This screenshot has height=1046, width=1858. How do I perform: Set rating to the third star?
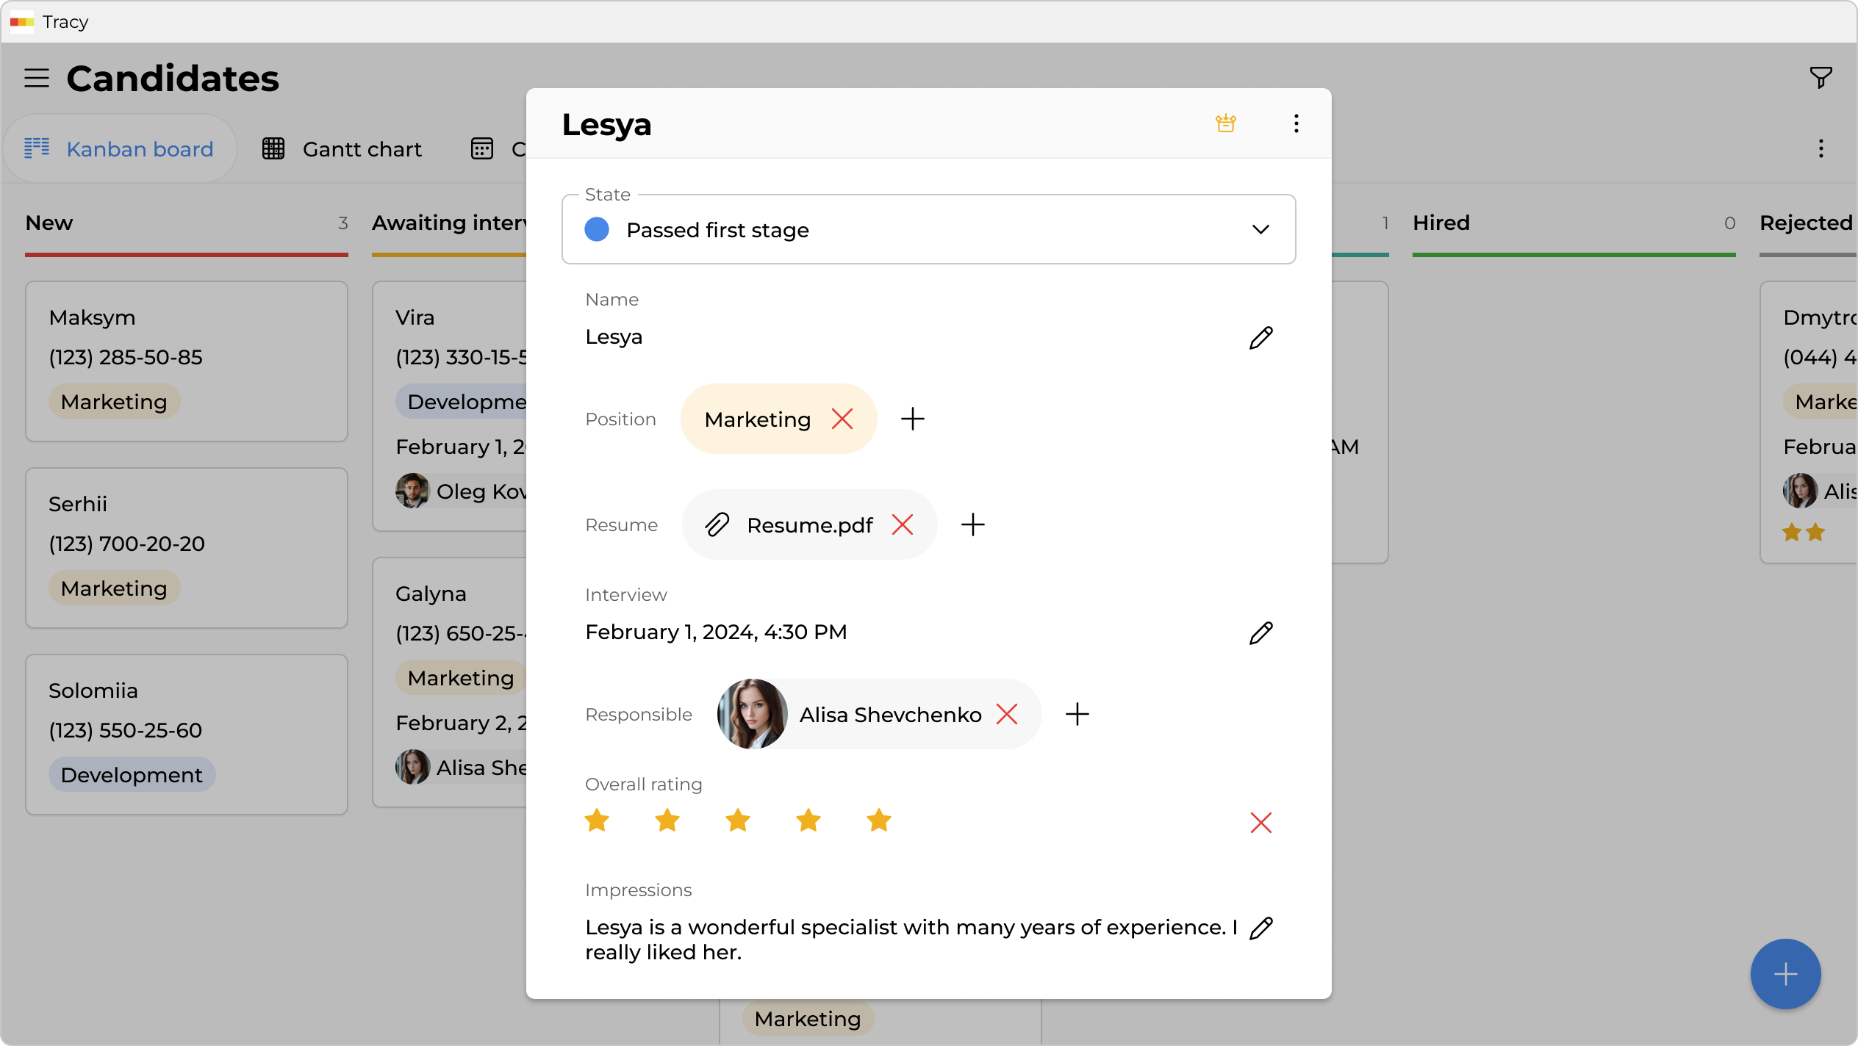[737, 820]
